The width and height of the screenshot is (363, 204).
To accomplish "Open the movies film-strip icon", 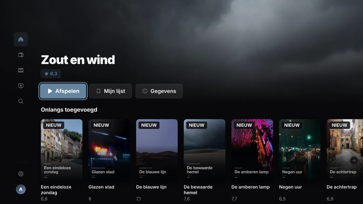I will point(21,70).
